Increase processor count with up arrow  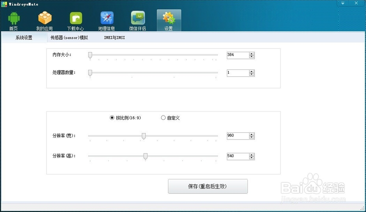click(x=251, y=71)
